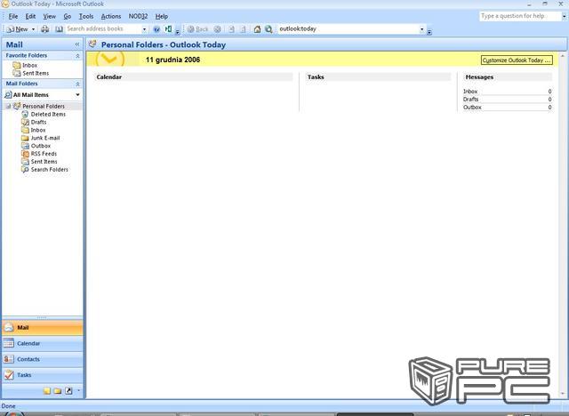The height and width of the screenshot is (416, 569).
Task: Open the File menu
Action: [13, 16]
